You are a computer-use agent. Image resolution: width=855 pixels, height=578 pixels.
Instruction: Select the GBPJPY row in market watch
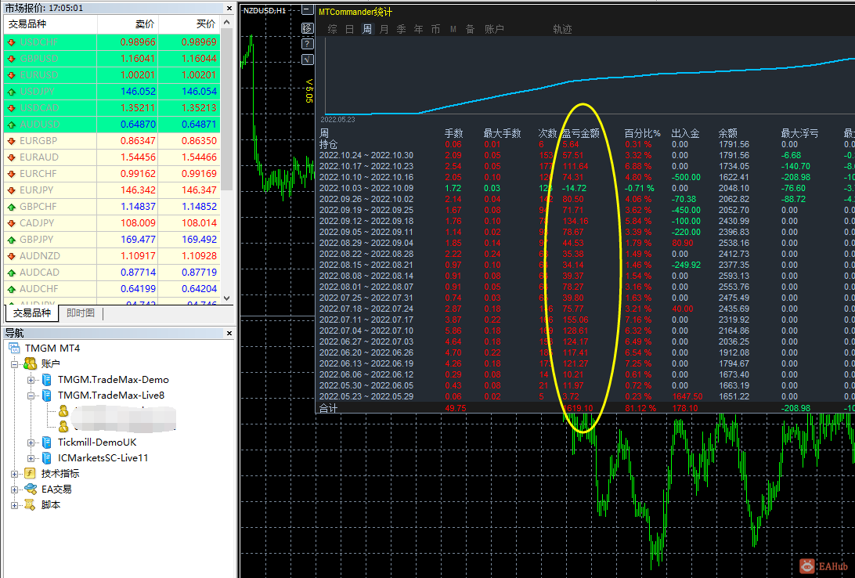112,240
